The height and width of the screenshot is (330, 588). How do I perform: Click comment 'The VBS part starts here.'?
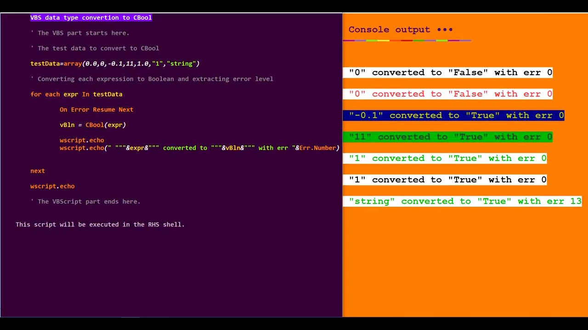pyautogui.click(x=80, y=33)
